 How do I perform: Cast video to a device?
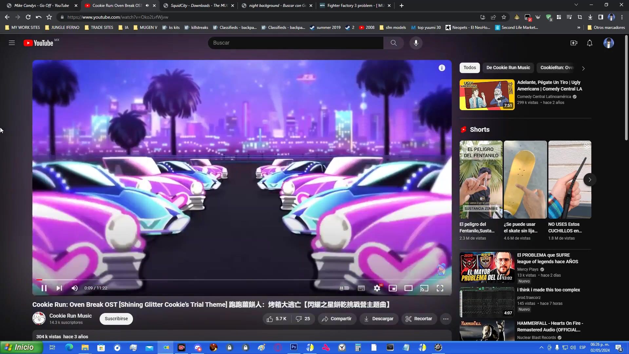[x=424, y=288]
